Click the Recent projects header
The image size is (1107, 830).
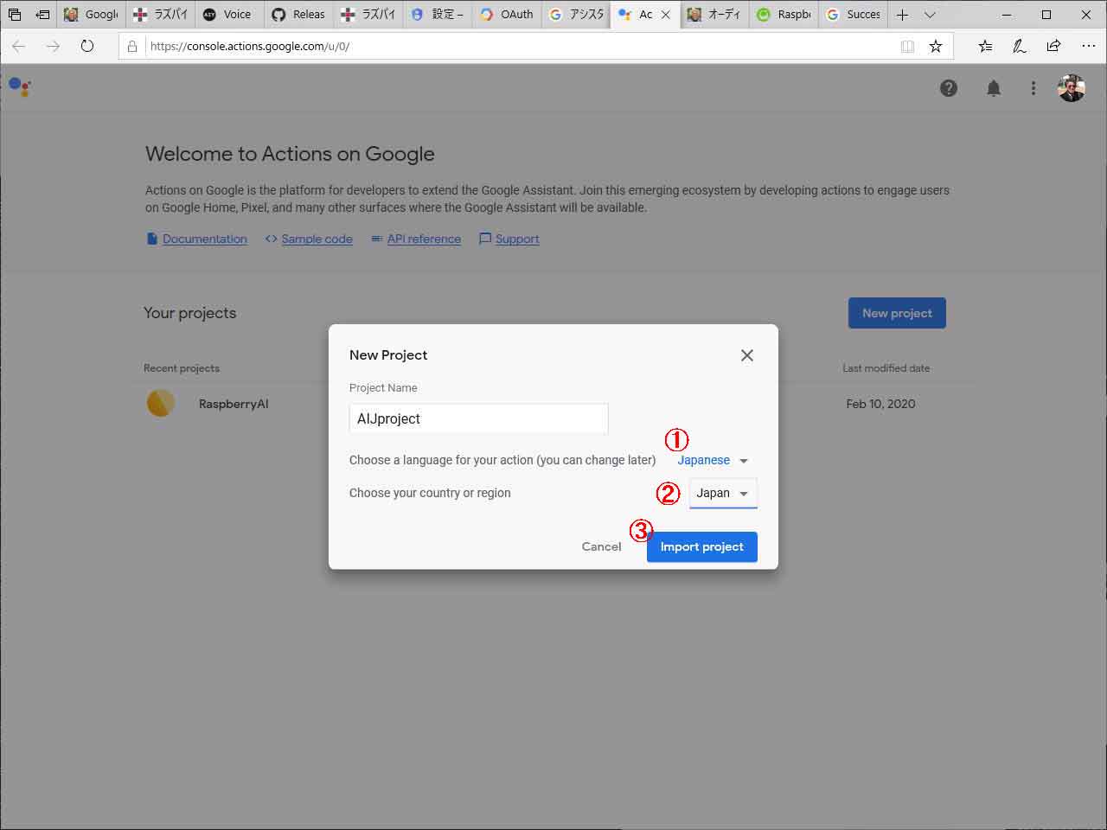[182, 368]
